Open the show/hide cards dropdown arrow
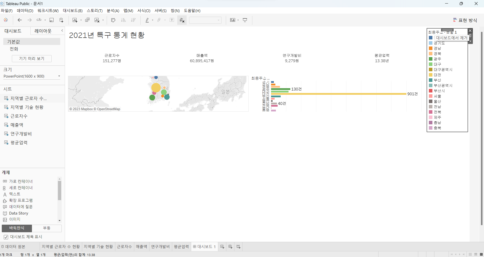 tap(238, 20)
